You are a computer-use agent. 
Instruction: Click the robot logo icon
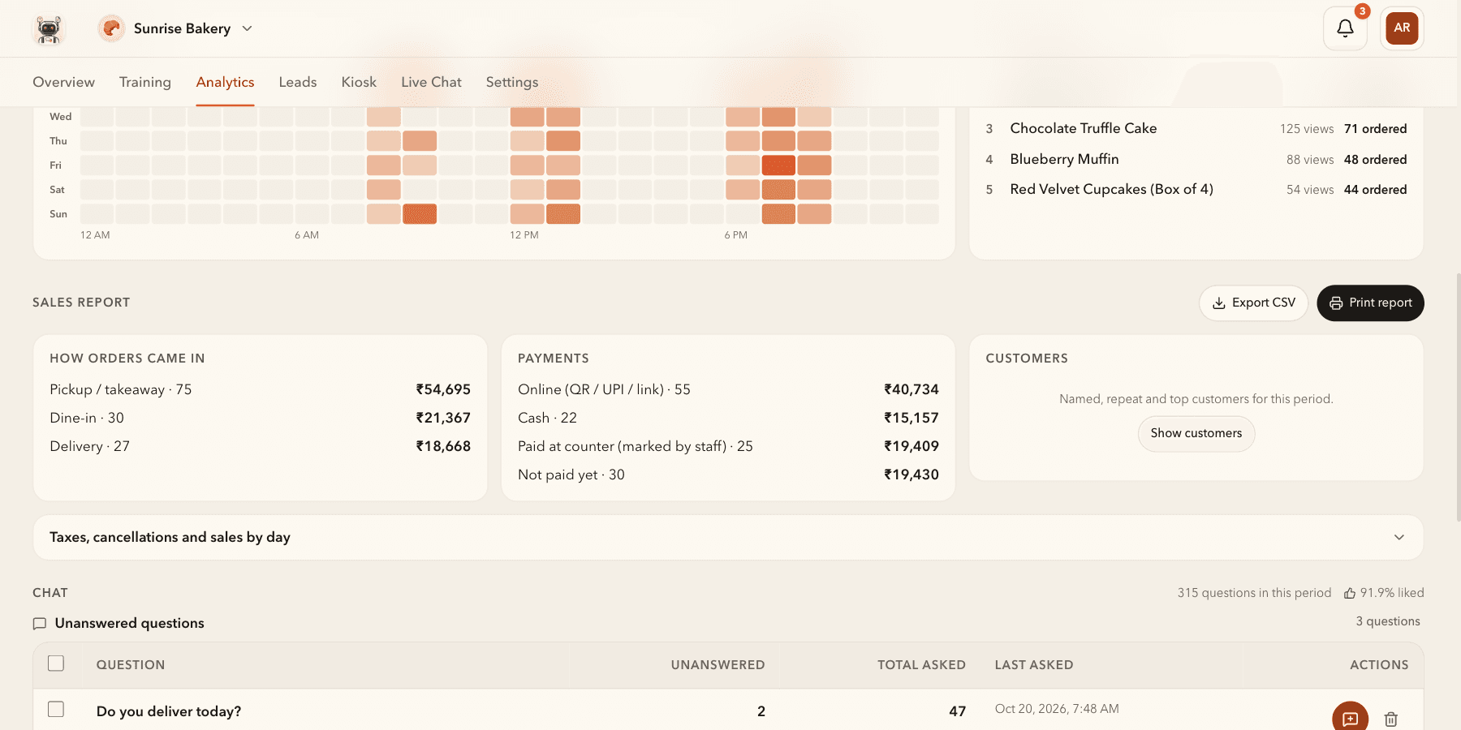(x=49, y=28)
